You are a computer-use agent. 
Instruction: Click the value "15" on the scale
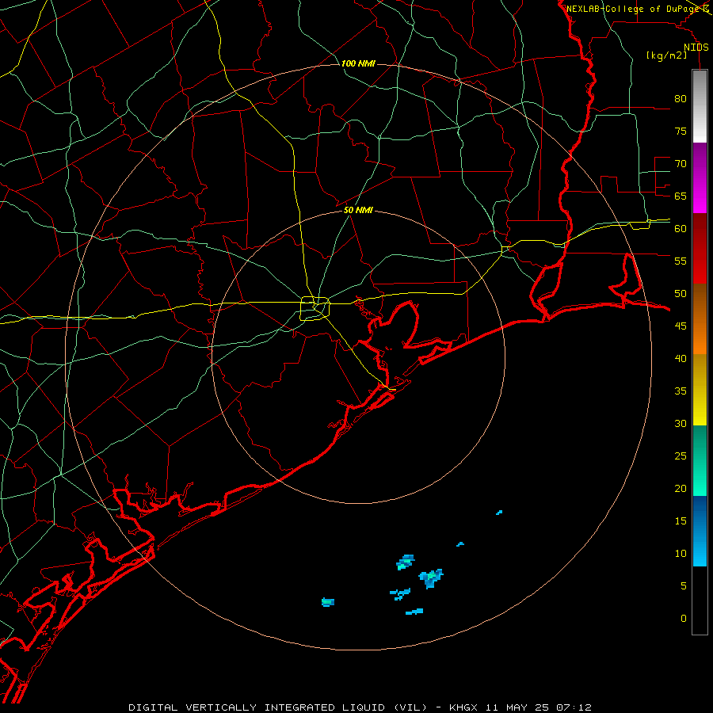[x=681, y=521]
